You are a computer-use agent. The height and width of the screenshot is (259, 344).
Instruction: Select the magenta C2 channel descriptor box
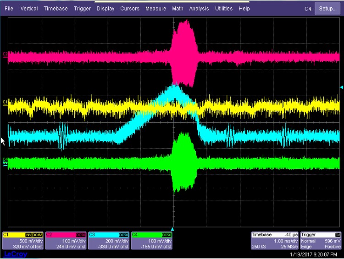(x=66, y=241)
